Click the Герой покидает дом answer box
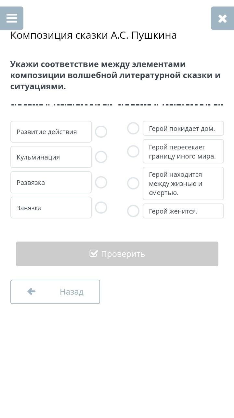 pyautogui.click(x=183, y=128)
